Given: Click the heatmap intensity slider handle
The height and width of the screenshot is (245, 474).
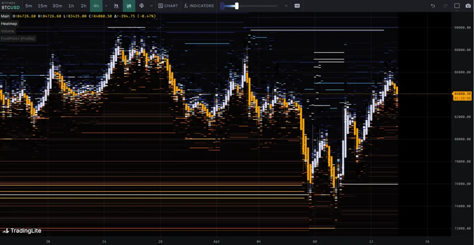Looking at the screenshot, I should pyautogui.click(x=237, y=6).
